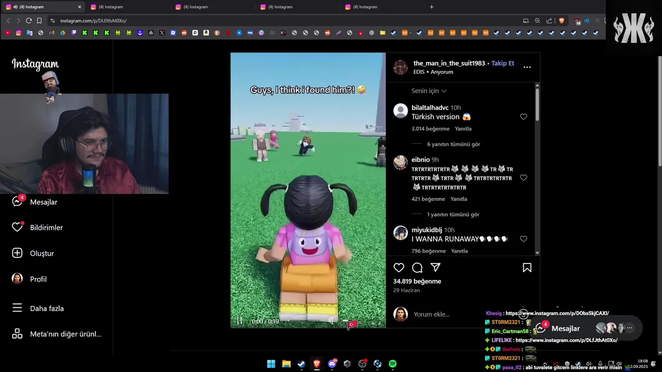Open the three-dot post options menu
Viewport: 662px width, 372px height.
(527, 67)
